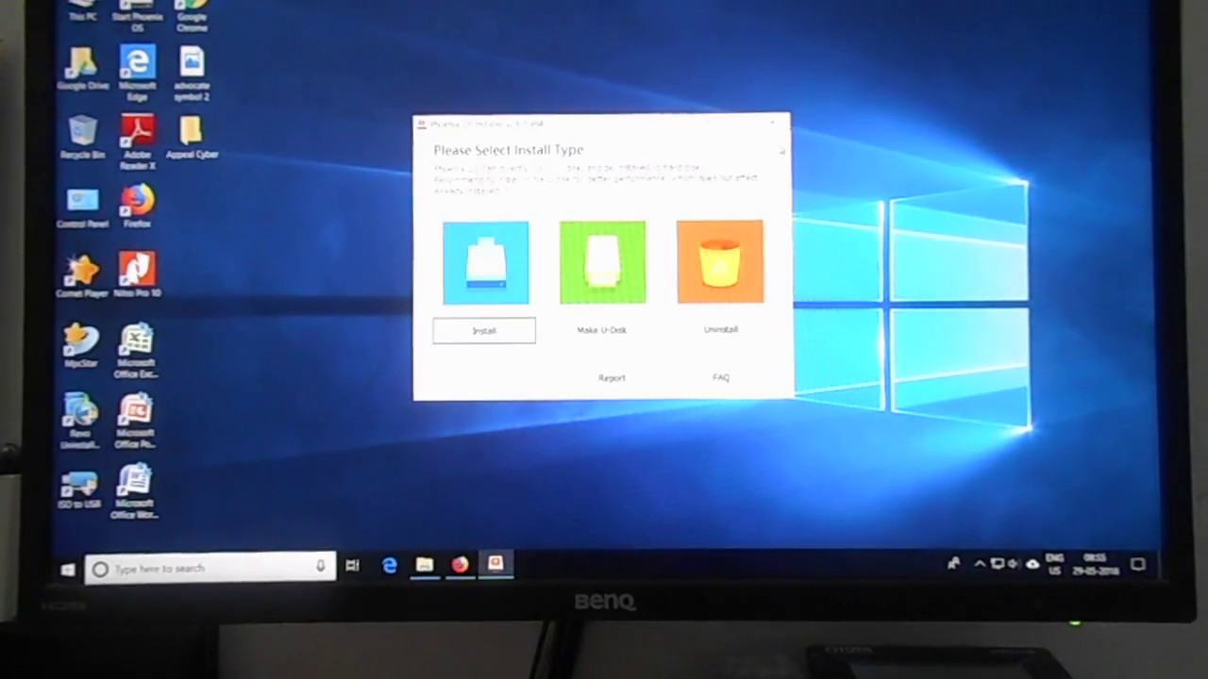Image resolution: width=1208 pixels, height=679 pixels.
Task: Switch to Firefox in the taskbar
Action: click(x=460, y=565)
